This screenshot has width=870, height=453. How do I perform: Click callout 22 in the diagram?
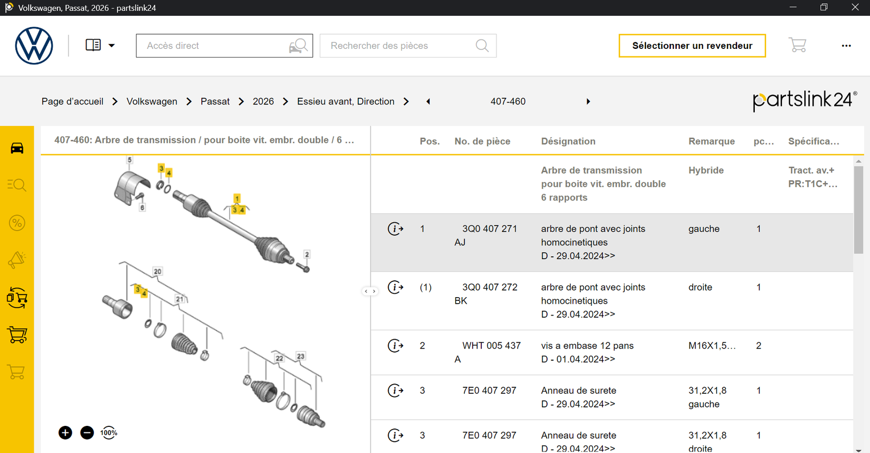(279, 358)
